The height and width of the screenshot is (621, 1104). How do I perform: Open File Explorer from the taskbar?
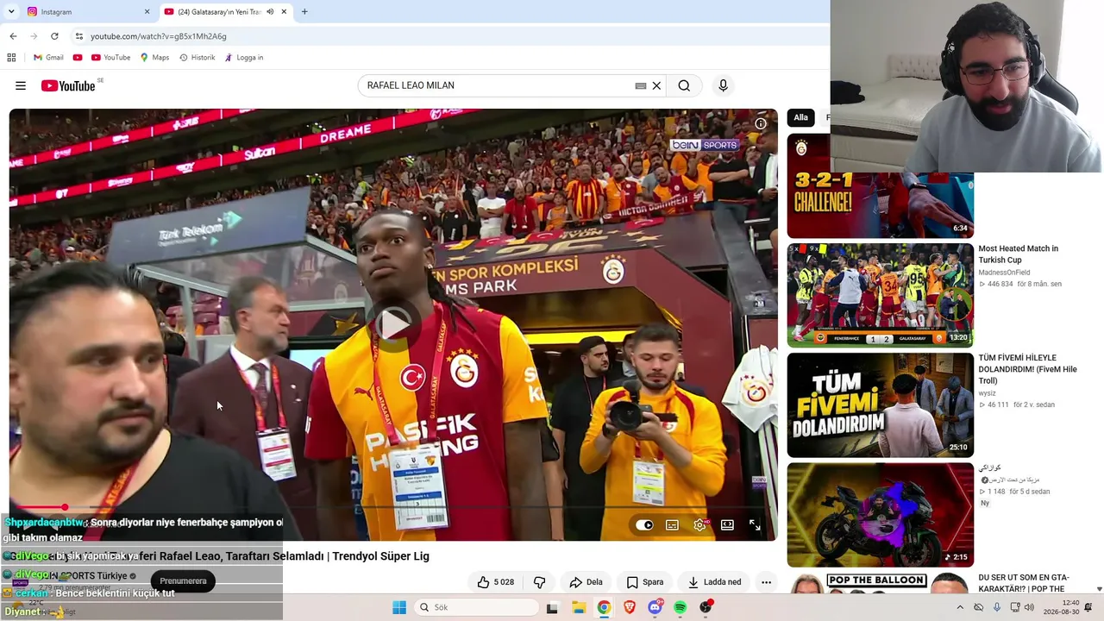point(579,607)
